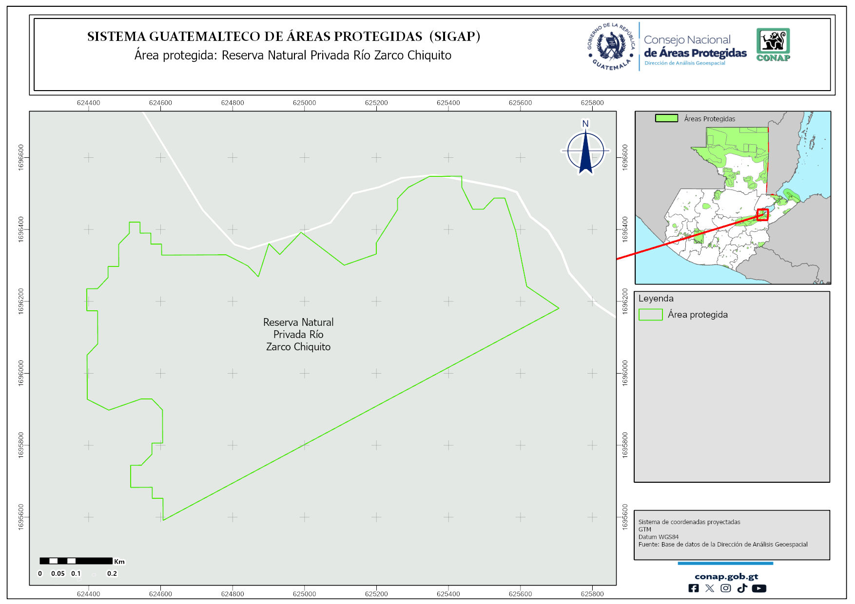The width and height of the screenshot is (855, 604).
Task: Click the green CONAP jaguar logo
Action: coord(773,44)
